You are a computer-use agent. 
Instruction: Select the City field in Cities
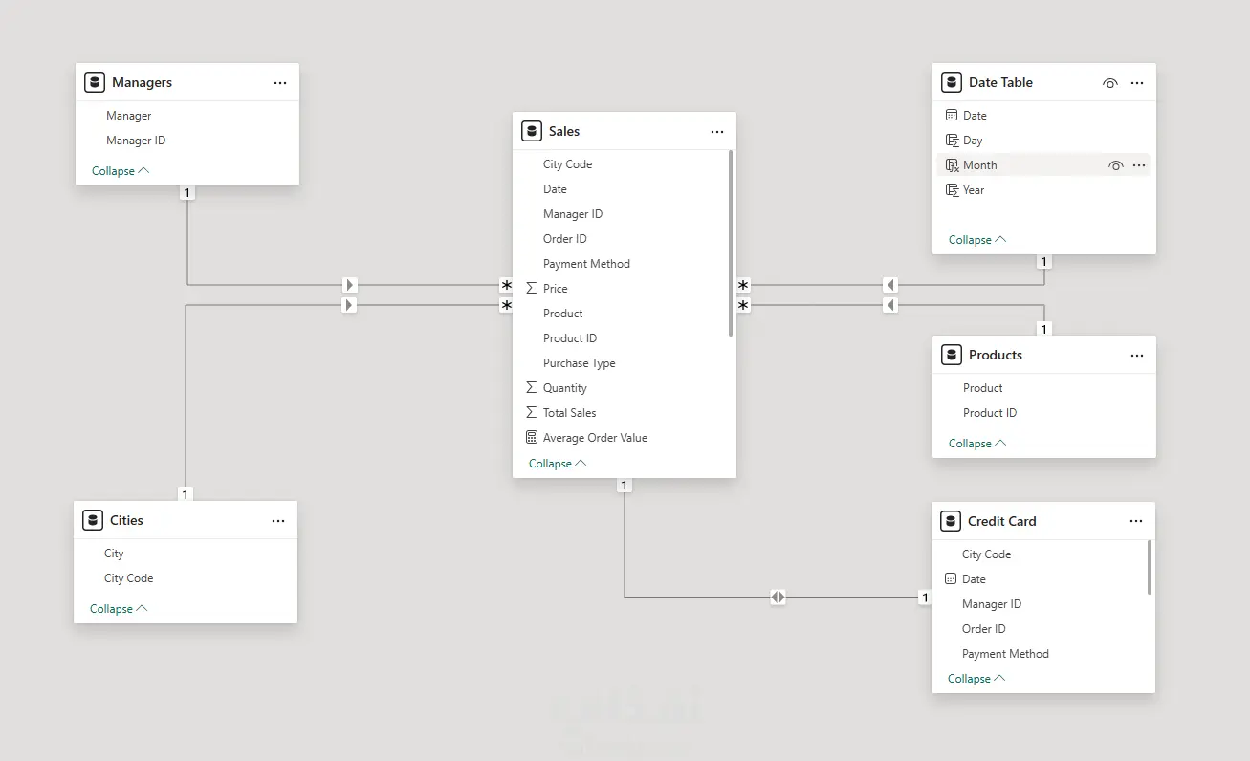[114, 554]
